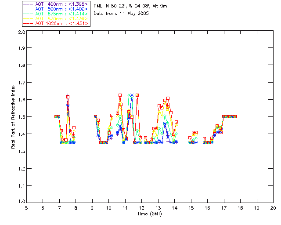Click the 17 hour x-axis tick label

[x=224, y=208]
